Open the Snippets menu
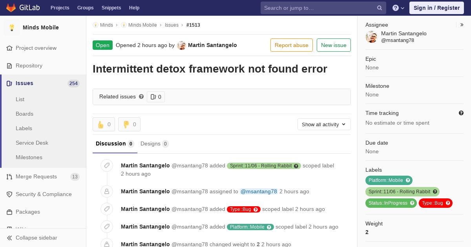 coord(111,8)
